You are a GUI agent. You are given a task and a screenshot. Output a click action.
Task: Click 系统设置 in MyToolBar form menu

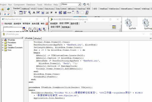coord(35,24)
